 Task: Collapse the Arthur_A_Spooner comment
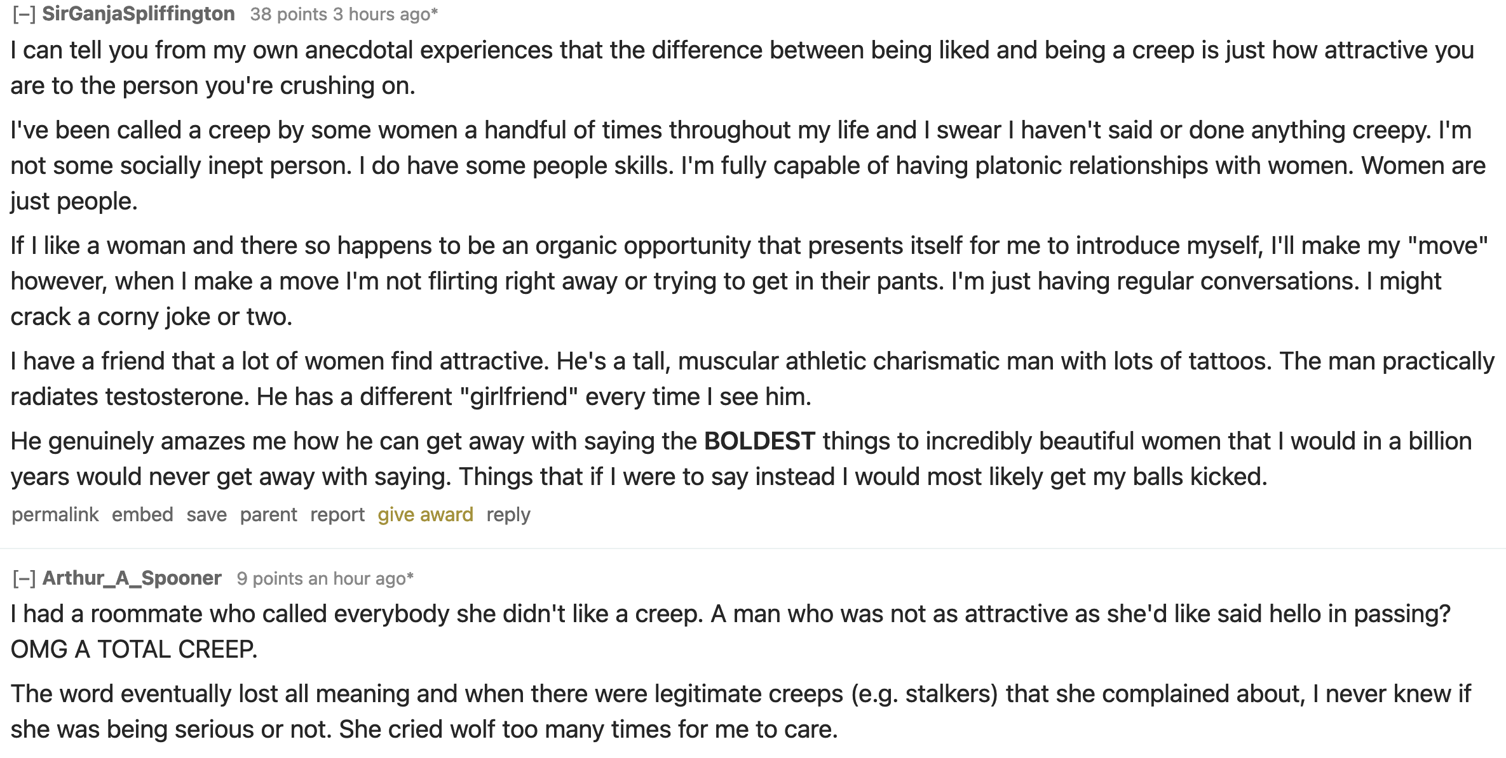(x=24, y=578)
